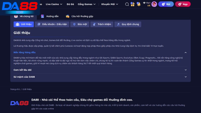
Task: Click the Quy định chung gavel icon
Action: 118,24
